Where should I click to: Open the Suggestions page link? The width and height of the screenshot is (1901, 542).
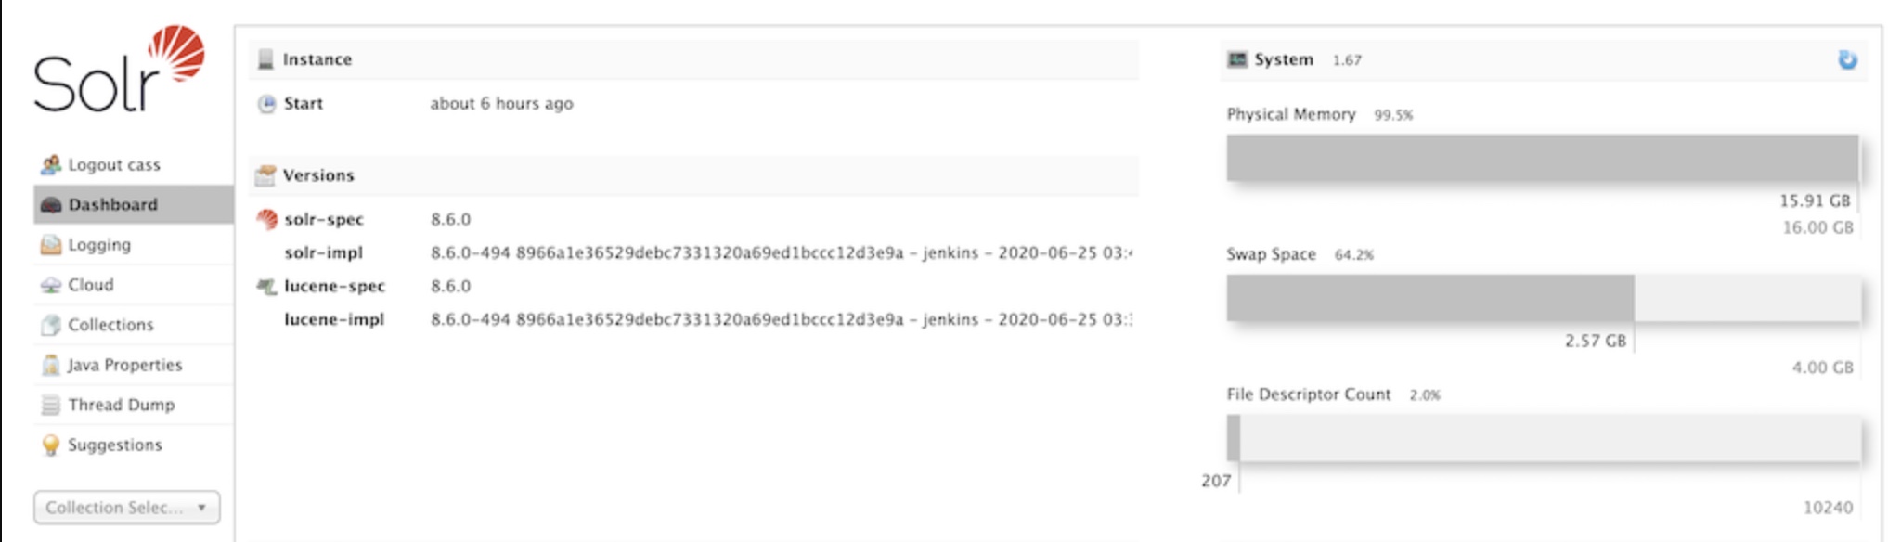coord(115,445)
